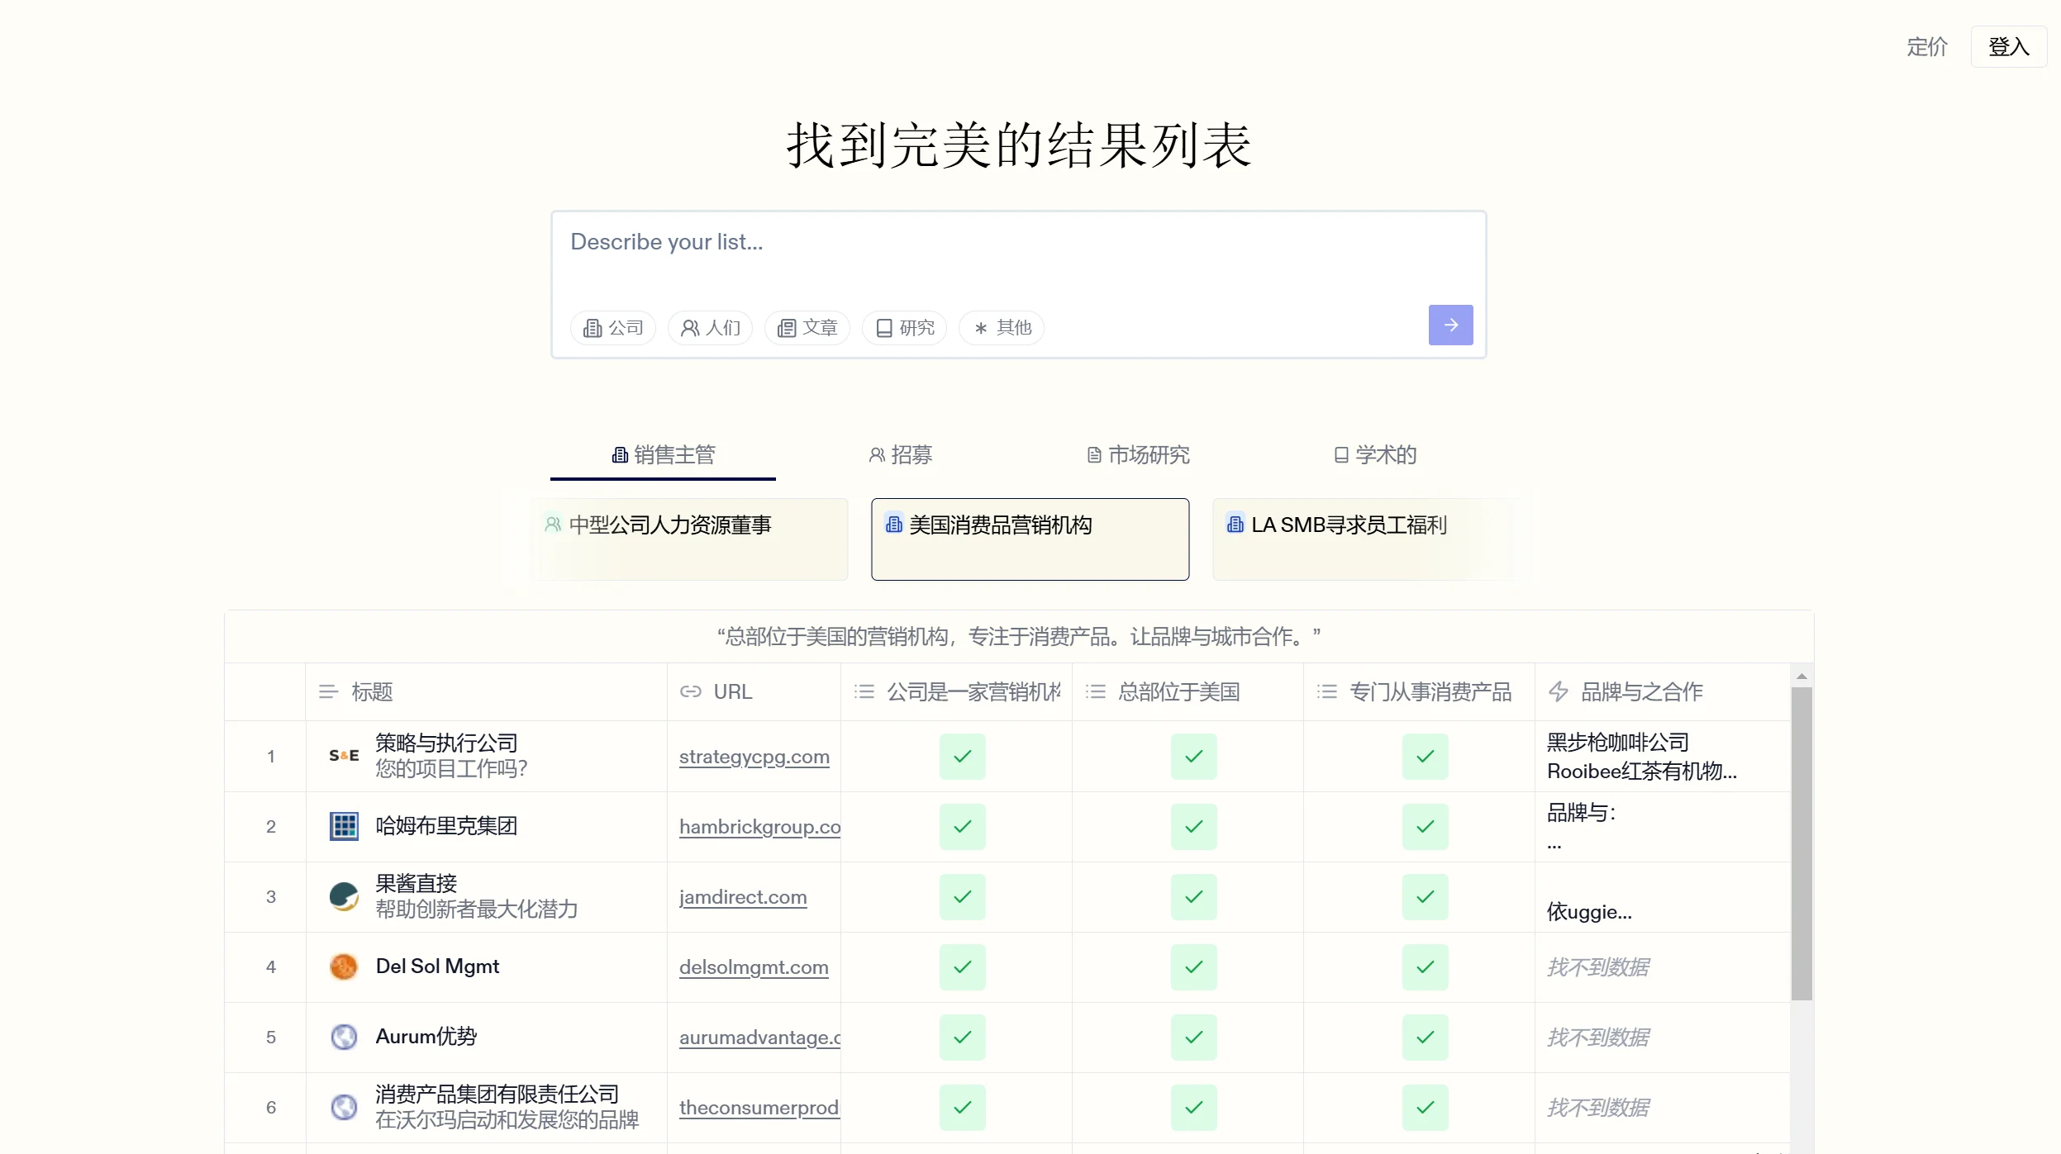The image size is (2061, 1154).
Task: Select the 研究 filter chip icon
Action: (883, 328)
